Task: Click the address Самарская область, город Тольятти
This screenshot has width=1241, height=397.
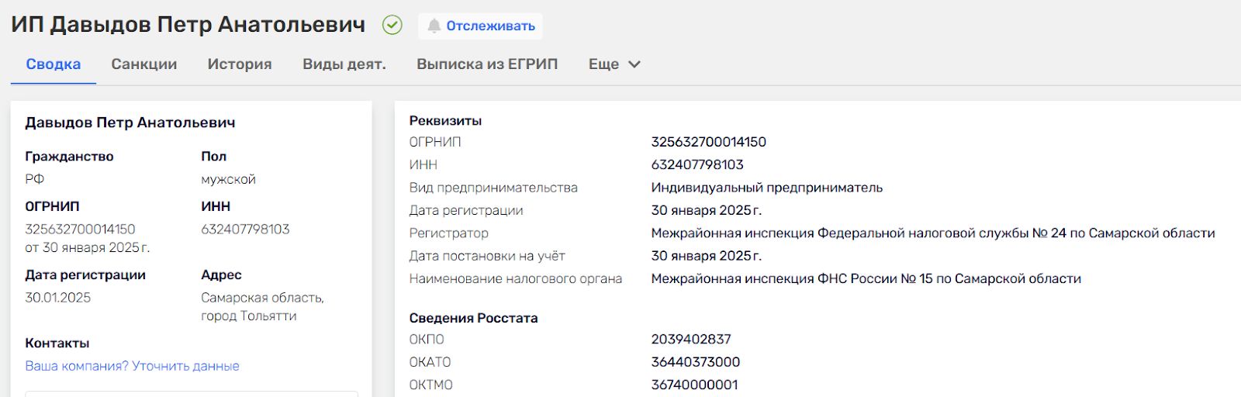Action: click(262, 307)
